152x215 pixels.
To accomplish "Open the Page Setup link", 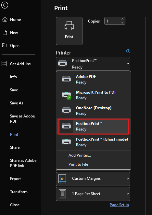I will [119, 205].
